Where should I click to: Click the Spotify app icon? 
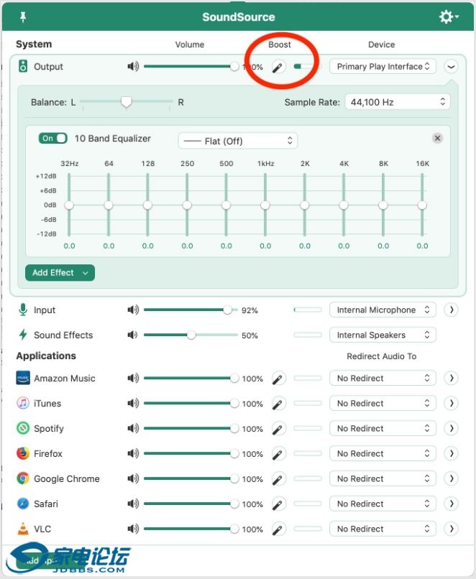[x=23, y=428]
